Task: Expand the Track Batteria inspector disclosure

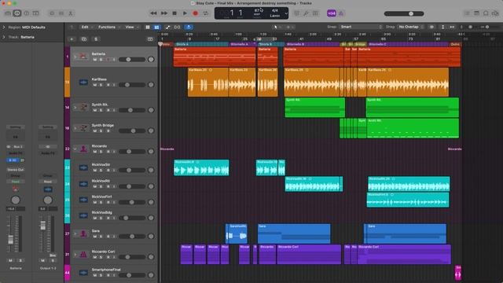Action: 4,37
